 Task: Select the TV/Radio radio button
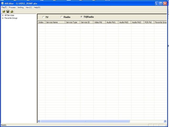81,17
